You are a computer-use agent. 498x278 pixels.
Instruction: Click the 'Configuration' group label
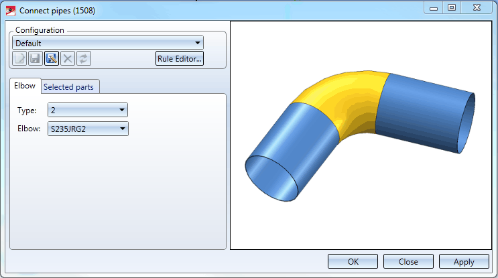point(40,30)
